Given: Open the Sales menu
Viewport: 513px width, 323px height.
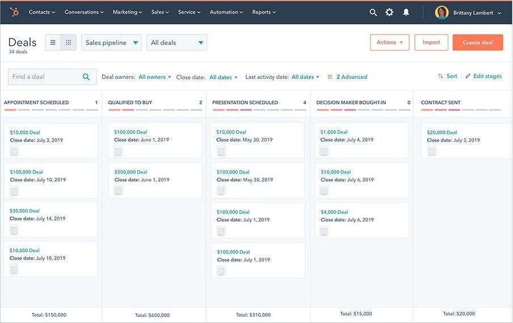Looking at the screenshot, I should click(160, 12).
